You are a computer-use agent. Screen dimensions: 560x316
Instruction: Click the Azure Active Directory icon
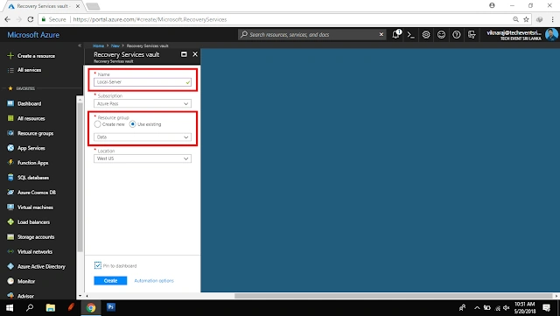(10, 267)
